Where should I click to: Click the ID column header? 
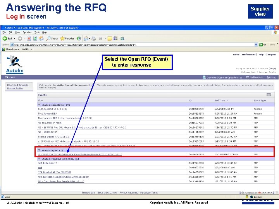point(190,100)
